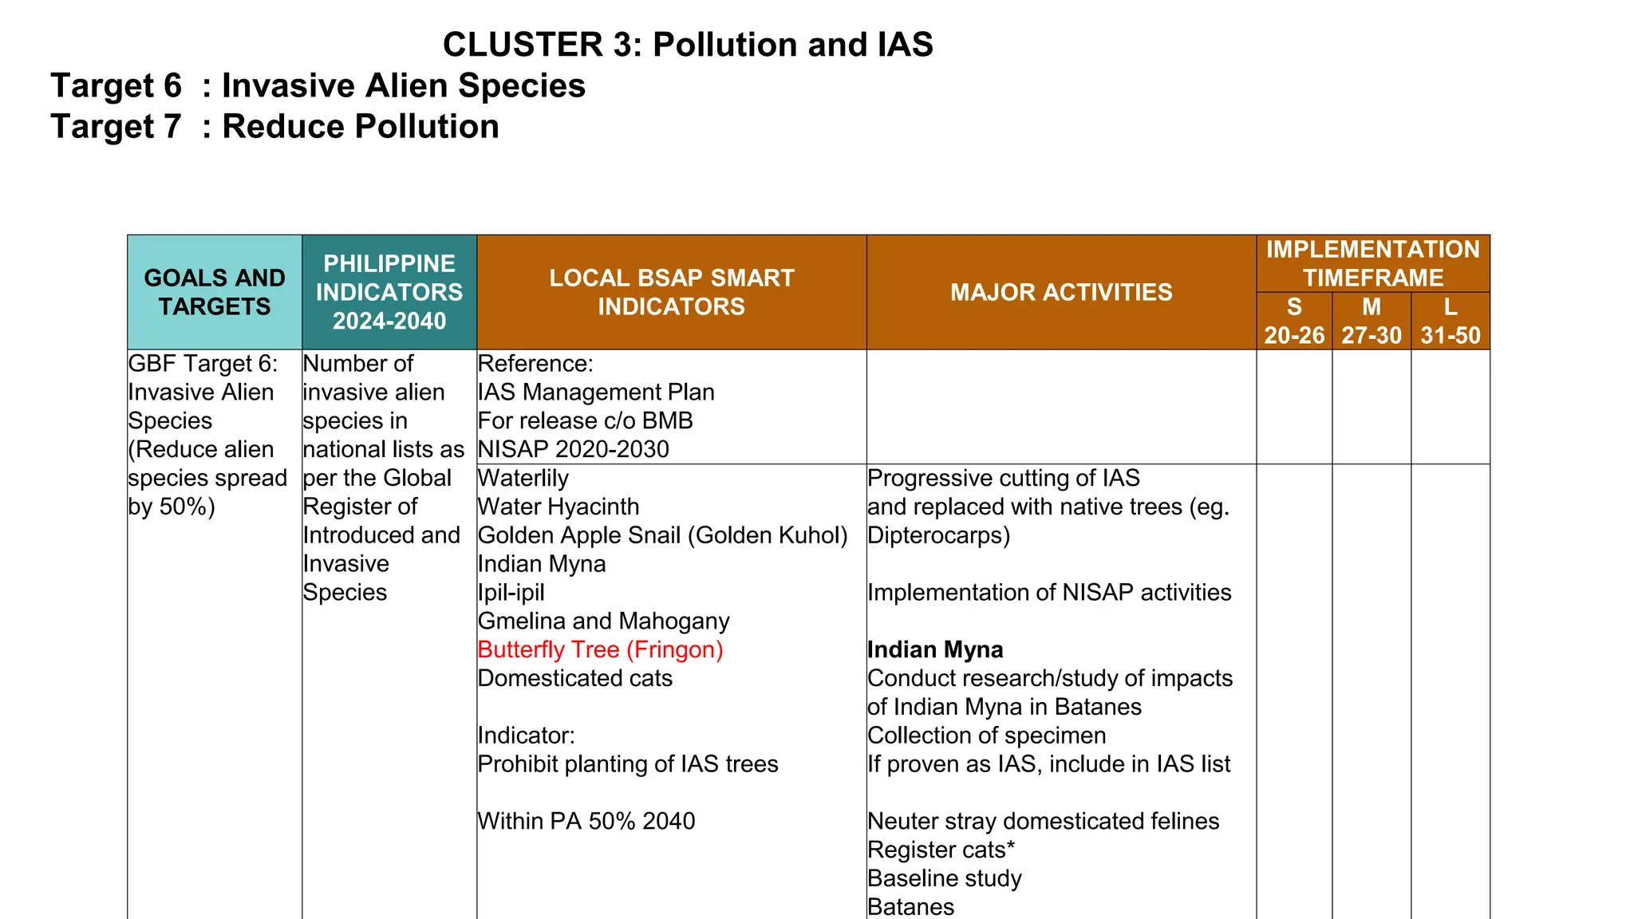Click 'Water Hyacinth' in species list
This screenshot has width=1634, height=919.
(558, 507)
